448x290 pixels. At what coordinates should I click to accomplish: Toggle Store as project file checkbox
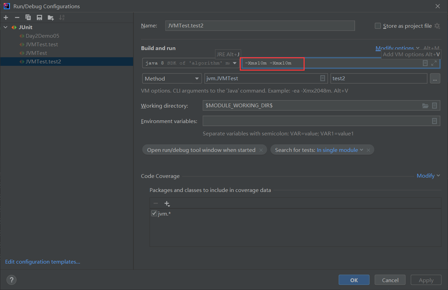tap(378, 26)
